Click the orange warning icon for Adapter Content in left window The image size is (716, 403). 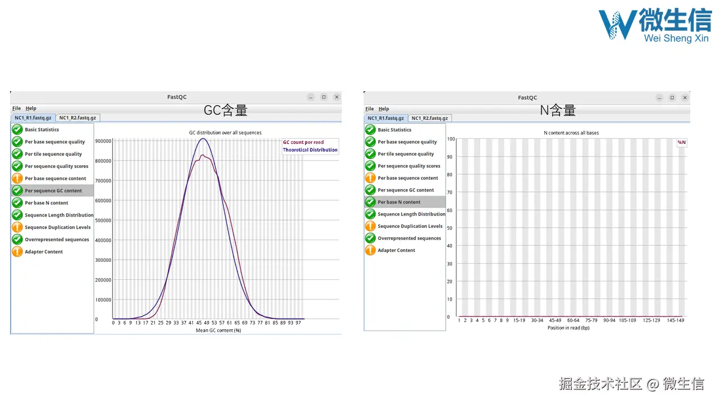point(17,252)
